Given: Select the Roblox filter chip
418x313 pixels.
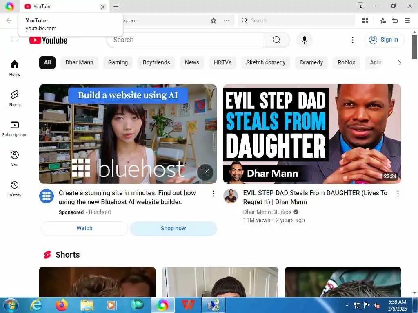Looking at the screenshot, I should click(346, 62).
